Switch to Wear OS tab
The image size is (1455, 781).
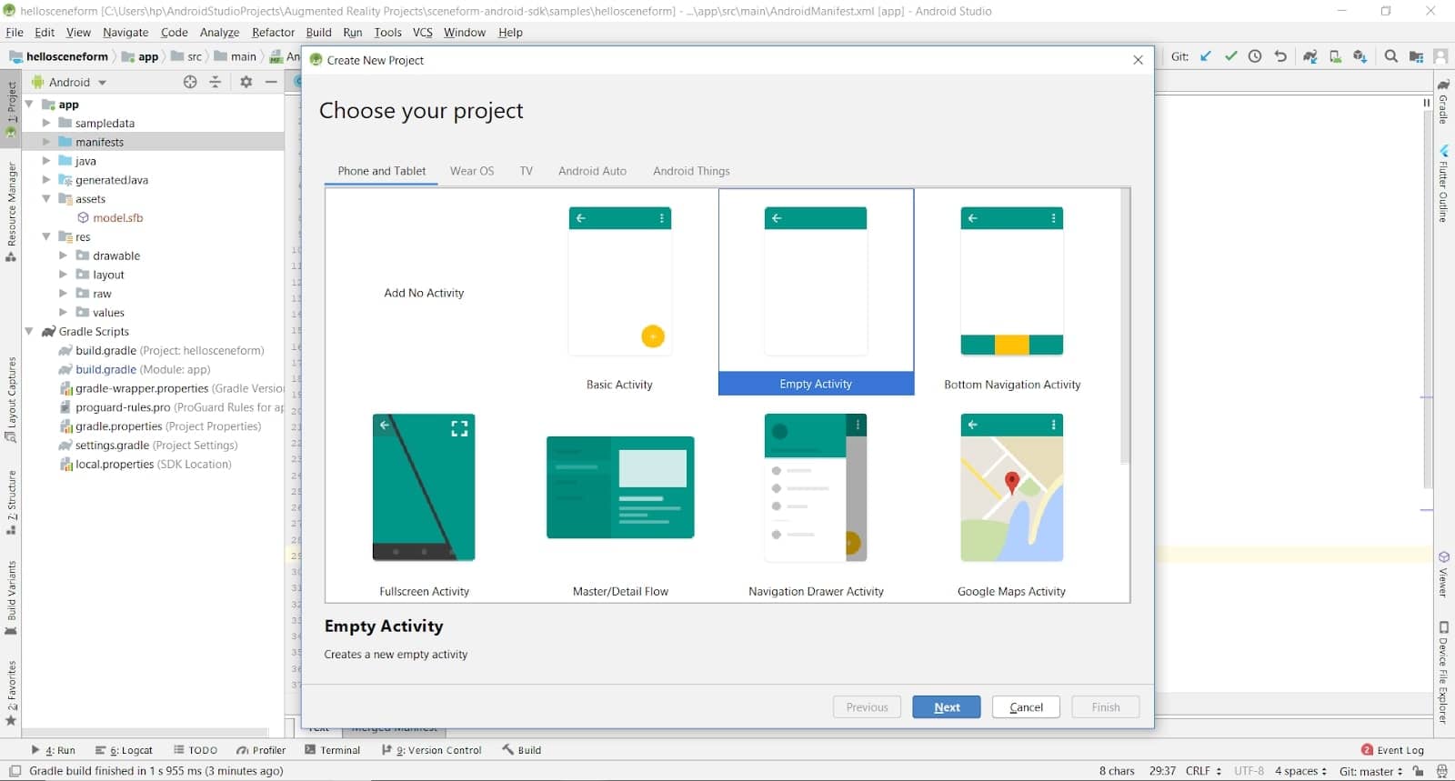472,171
